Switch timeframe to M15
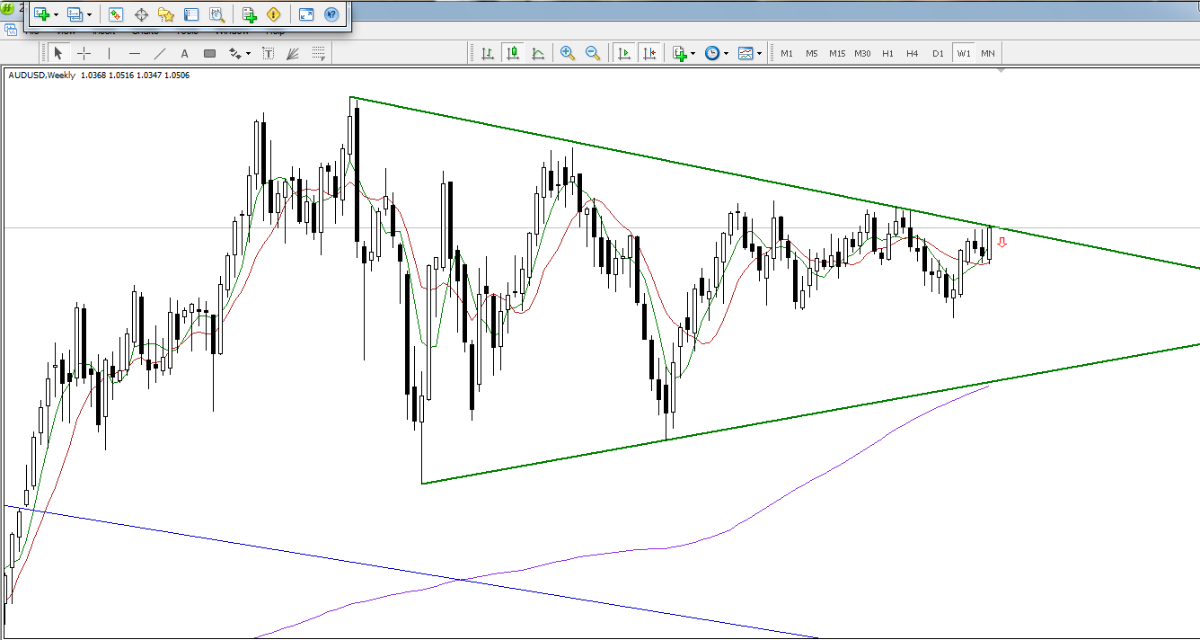The width and height of the screenshot is (1200, 640). coord(837,54)
